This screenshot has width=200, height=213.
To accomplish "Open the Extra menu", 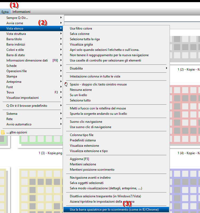I will point(5,12).
